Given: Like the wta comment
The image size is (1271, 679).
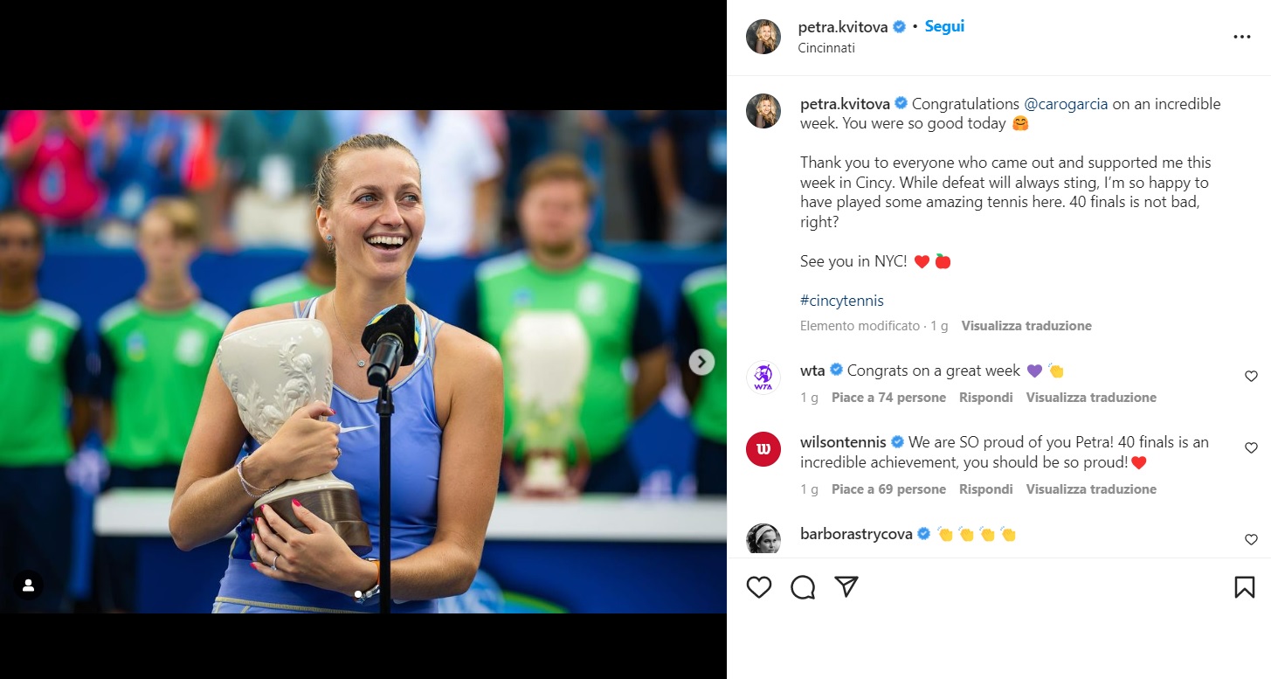Looking at the screenshot, I should [1251, 377].
